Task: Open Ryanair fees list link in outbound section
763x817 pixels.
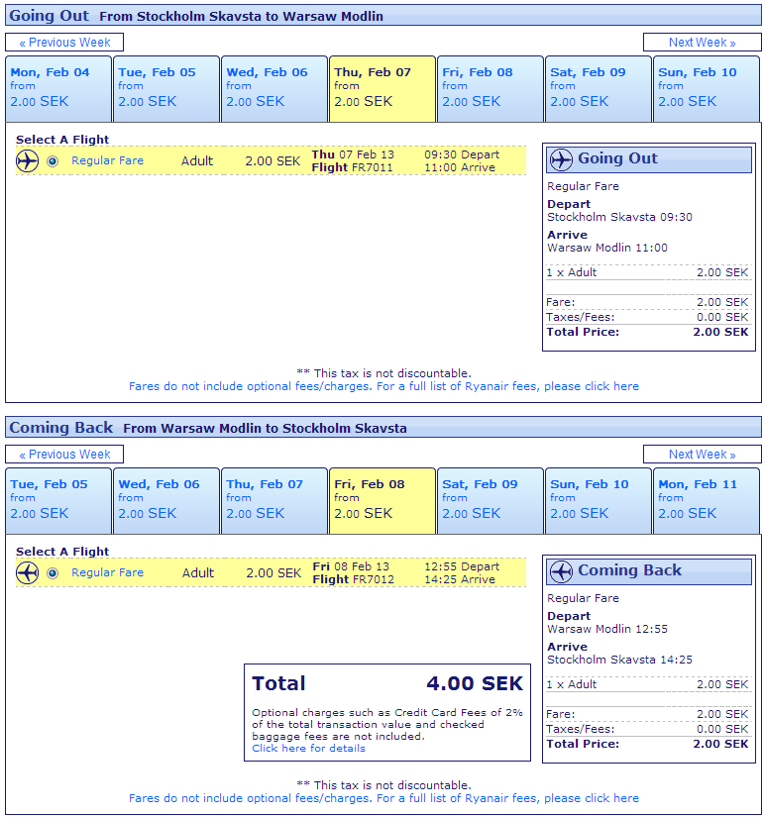Action: 383,386
